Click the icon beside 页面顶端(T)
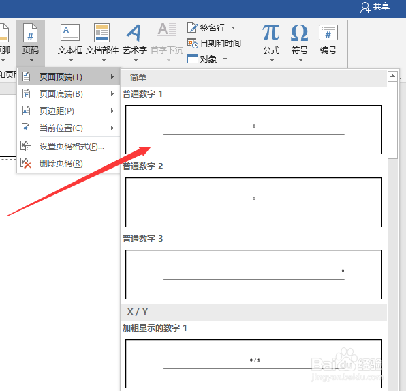The image size is (406, 391). pos(26,76)
